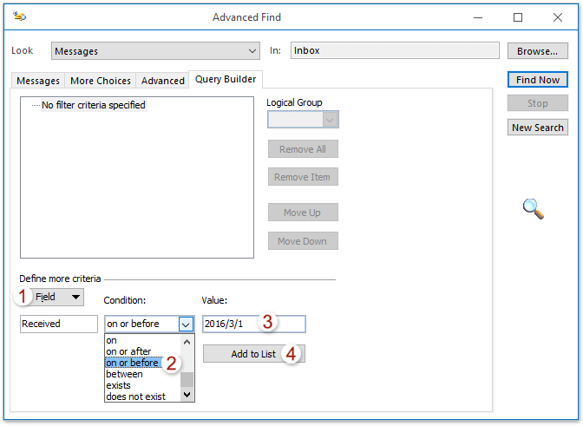Screen dimensions: 583x426
Task: Click the condition list scrollbar up arrow
Action: coord(187,342)
